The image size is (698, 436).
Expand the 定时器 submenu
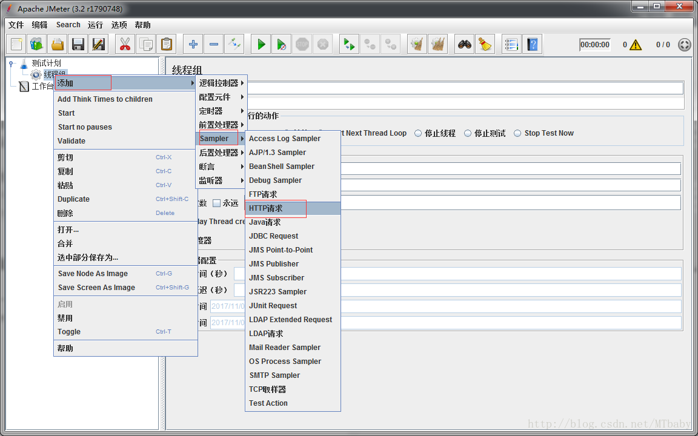tap(221, 111)
